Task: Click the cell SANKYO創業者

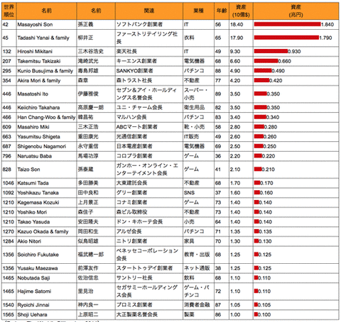Action: 149,71
